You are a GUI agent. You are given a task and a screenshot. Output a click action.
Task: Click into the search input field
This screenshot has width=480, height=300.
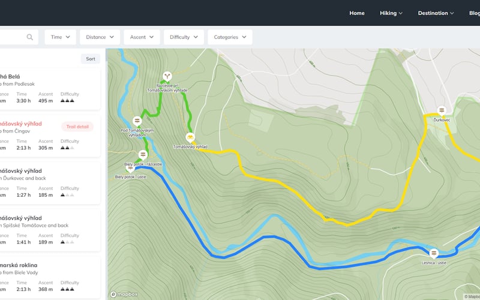click(19, 37)
